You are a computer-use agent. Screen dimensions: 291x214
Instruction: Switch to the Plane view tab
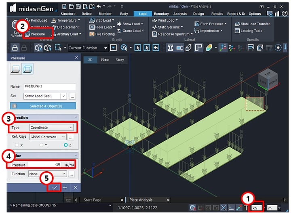(105, 60)
